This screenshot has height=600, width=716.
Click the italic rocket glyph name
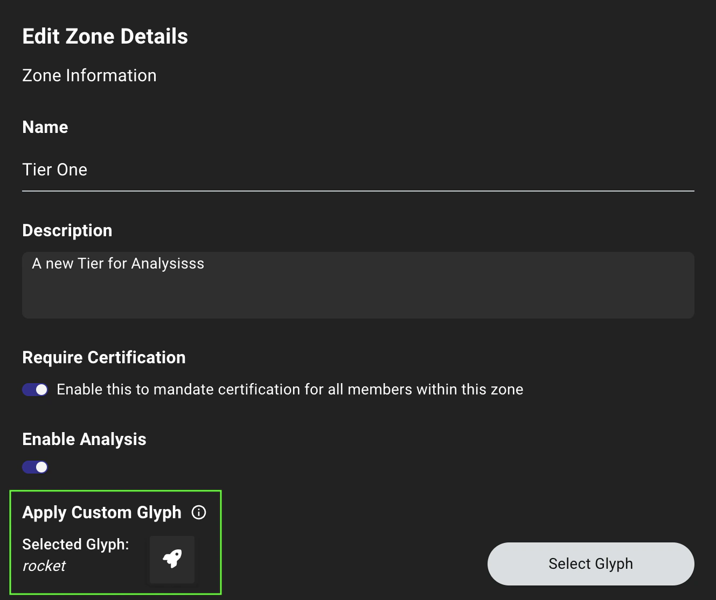pos(44,566)
